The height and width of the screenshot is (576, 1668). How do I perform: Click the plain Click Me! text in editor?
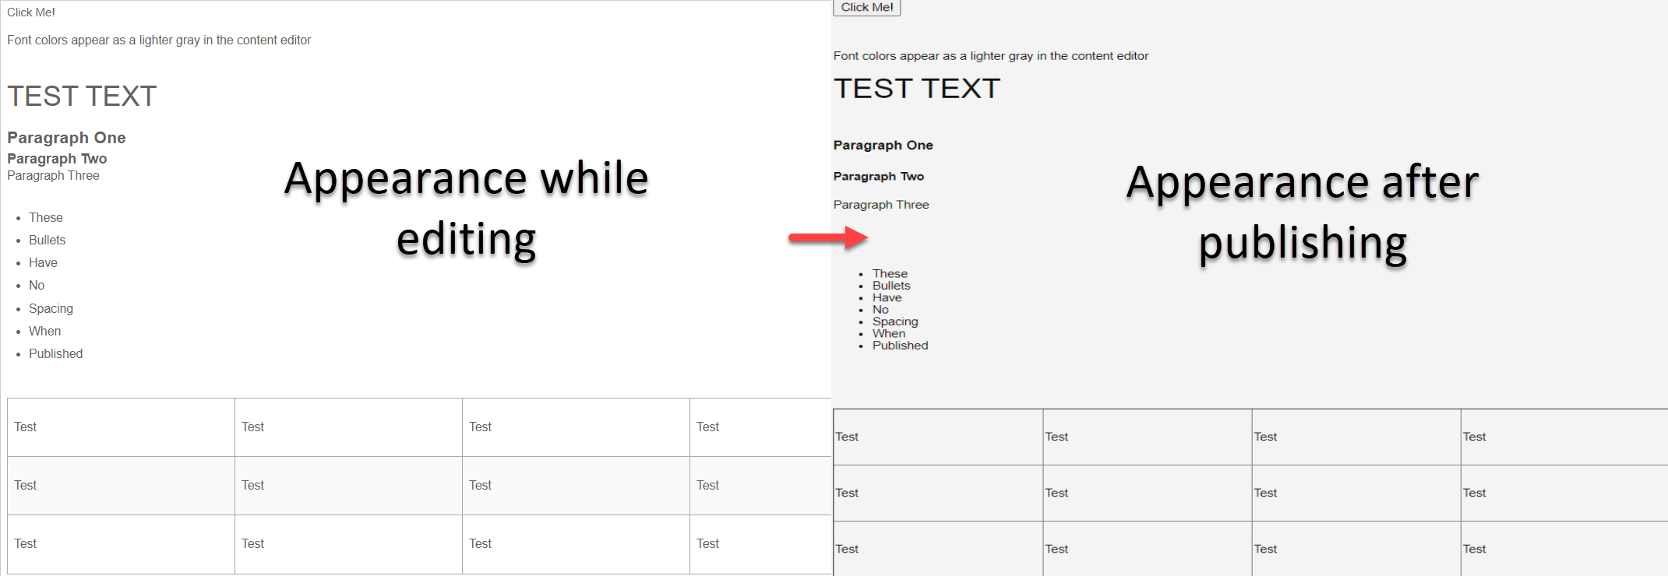[x=31, y=12]
